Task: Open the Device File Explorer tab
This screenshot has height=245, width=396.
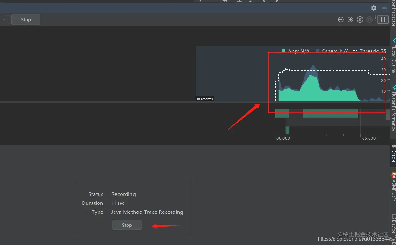Action: pyautogui.click(x=393, y=229)
